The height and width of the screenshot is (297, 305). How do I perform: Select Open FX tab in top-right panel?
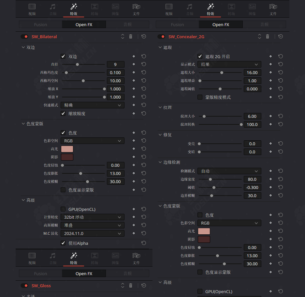click(x=221, y=24)
